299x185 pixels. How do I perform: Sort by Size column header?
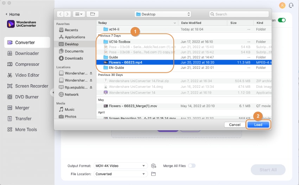[x=240, y=23]
